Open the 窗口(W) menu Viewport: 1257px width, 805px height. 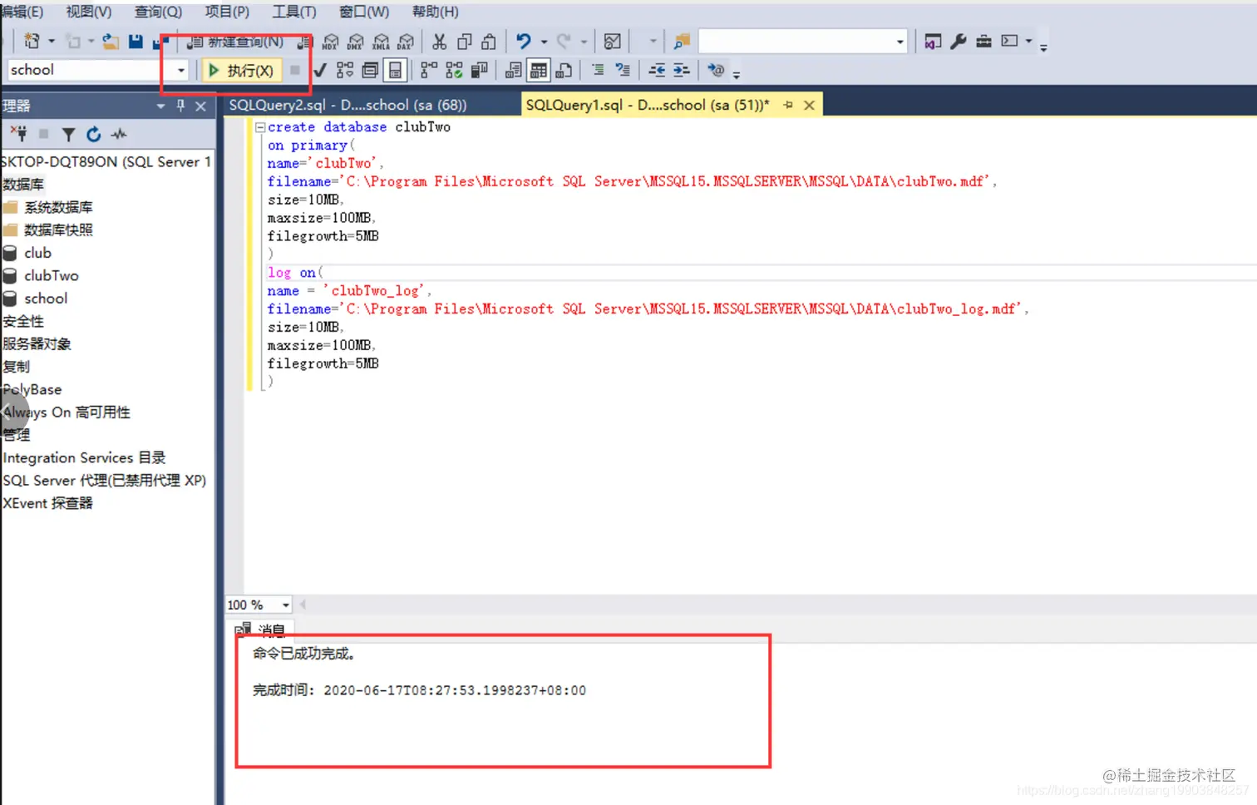click(x=364, y=12)
